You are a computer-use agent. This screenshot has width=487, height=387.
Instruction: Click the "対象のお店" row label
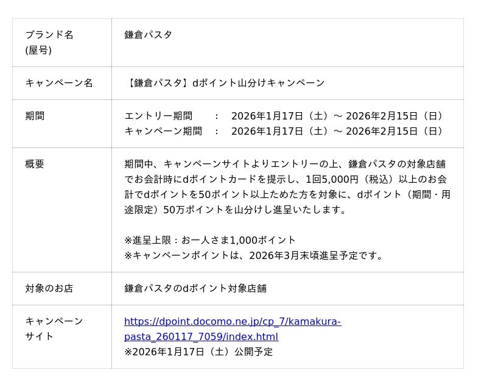click(x=49, y=288)
